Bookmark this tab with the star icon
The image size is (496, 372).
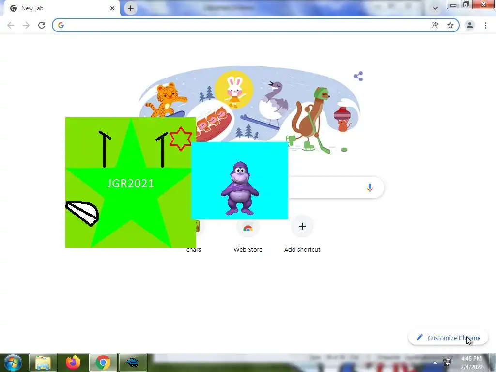450,25
